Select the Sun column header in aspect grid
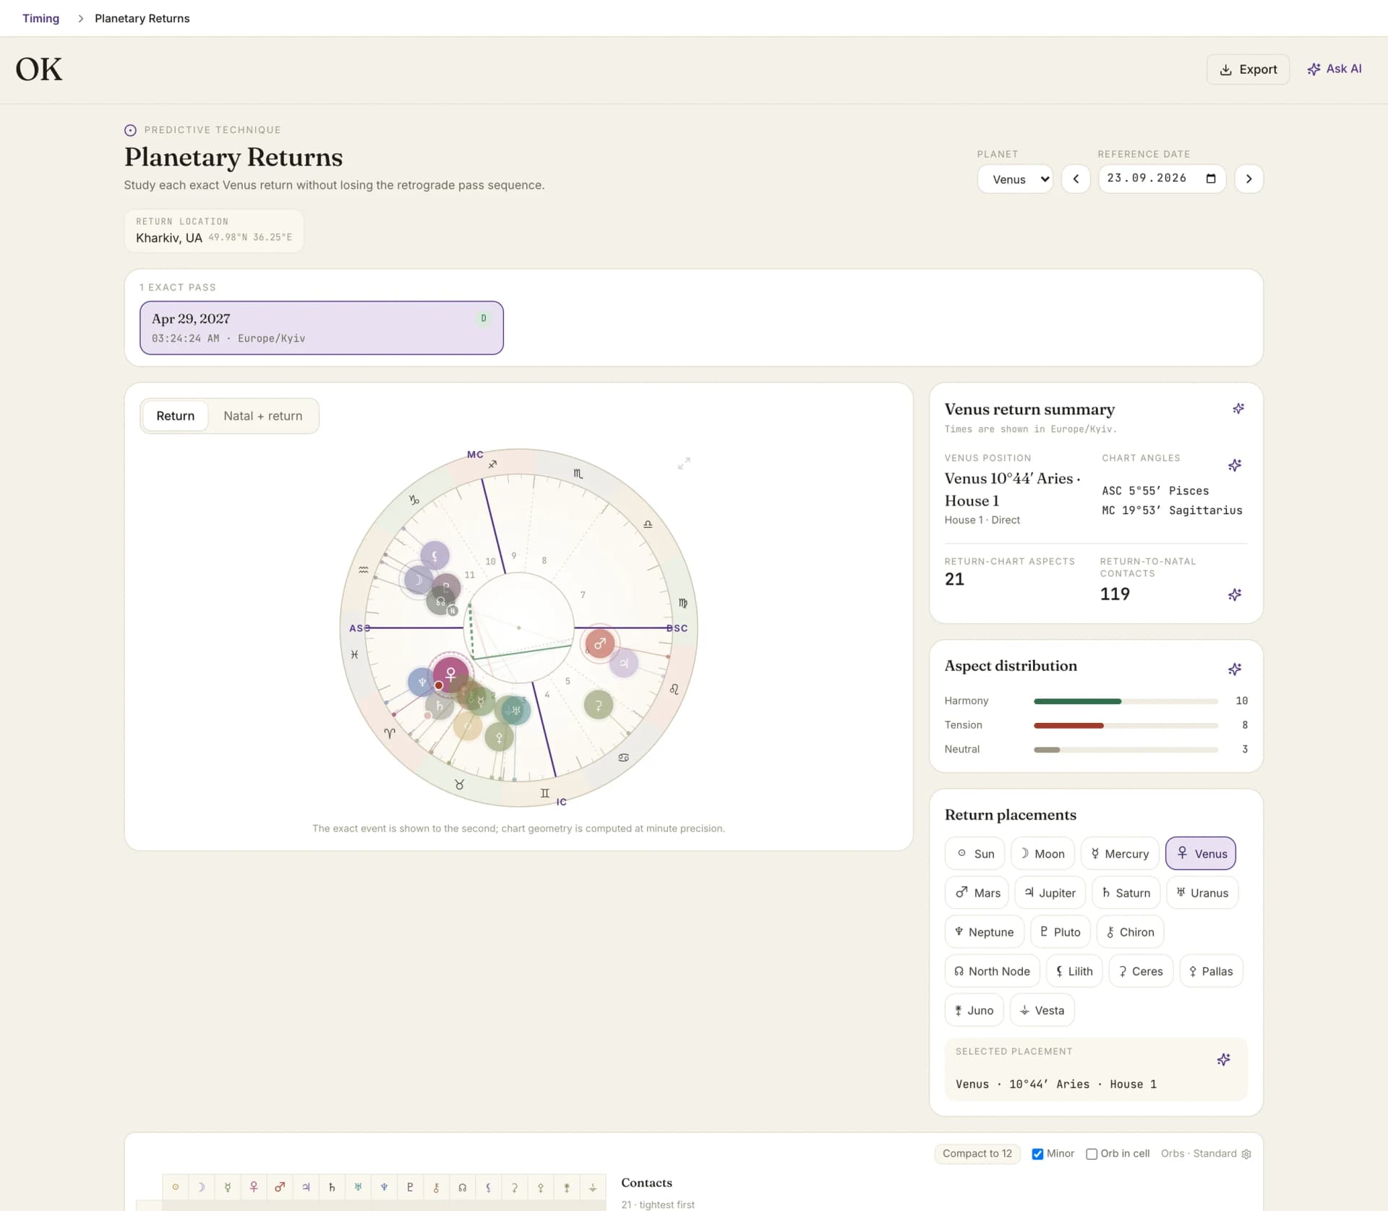Viewport: 1388px width, 1211px height. tap(175, 1187)
